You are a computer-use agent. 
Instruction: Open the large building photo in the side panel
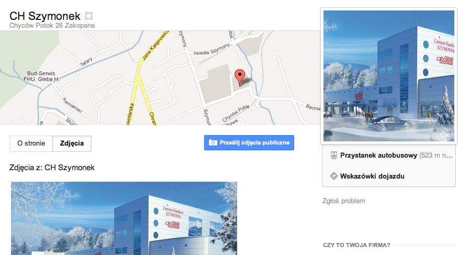click(x=389, y=76)
